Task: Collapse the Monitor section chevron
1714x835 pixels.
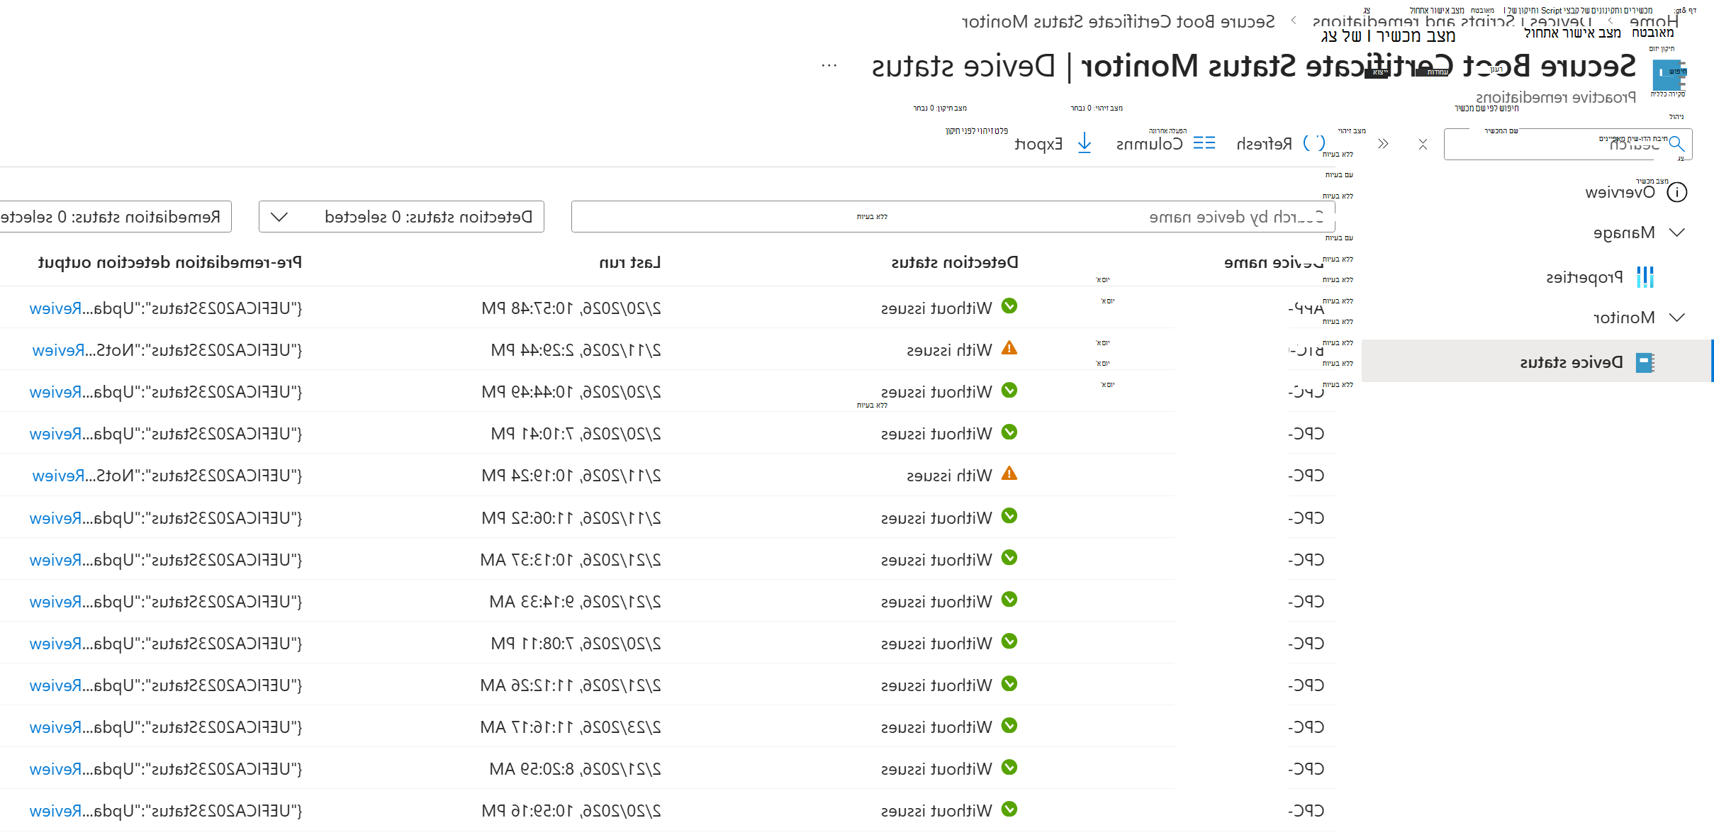Action: click(x=1677, y=317)
